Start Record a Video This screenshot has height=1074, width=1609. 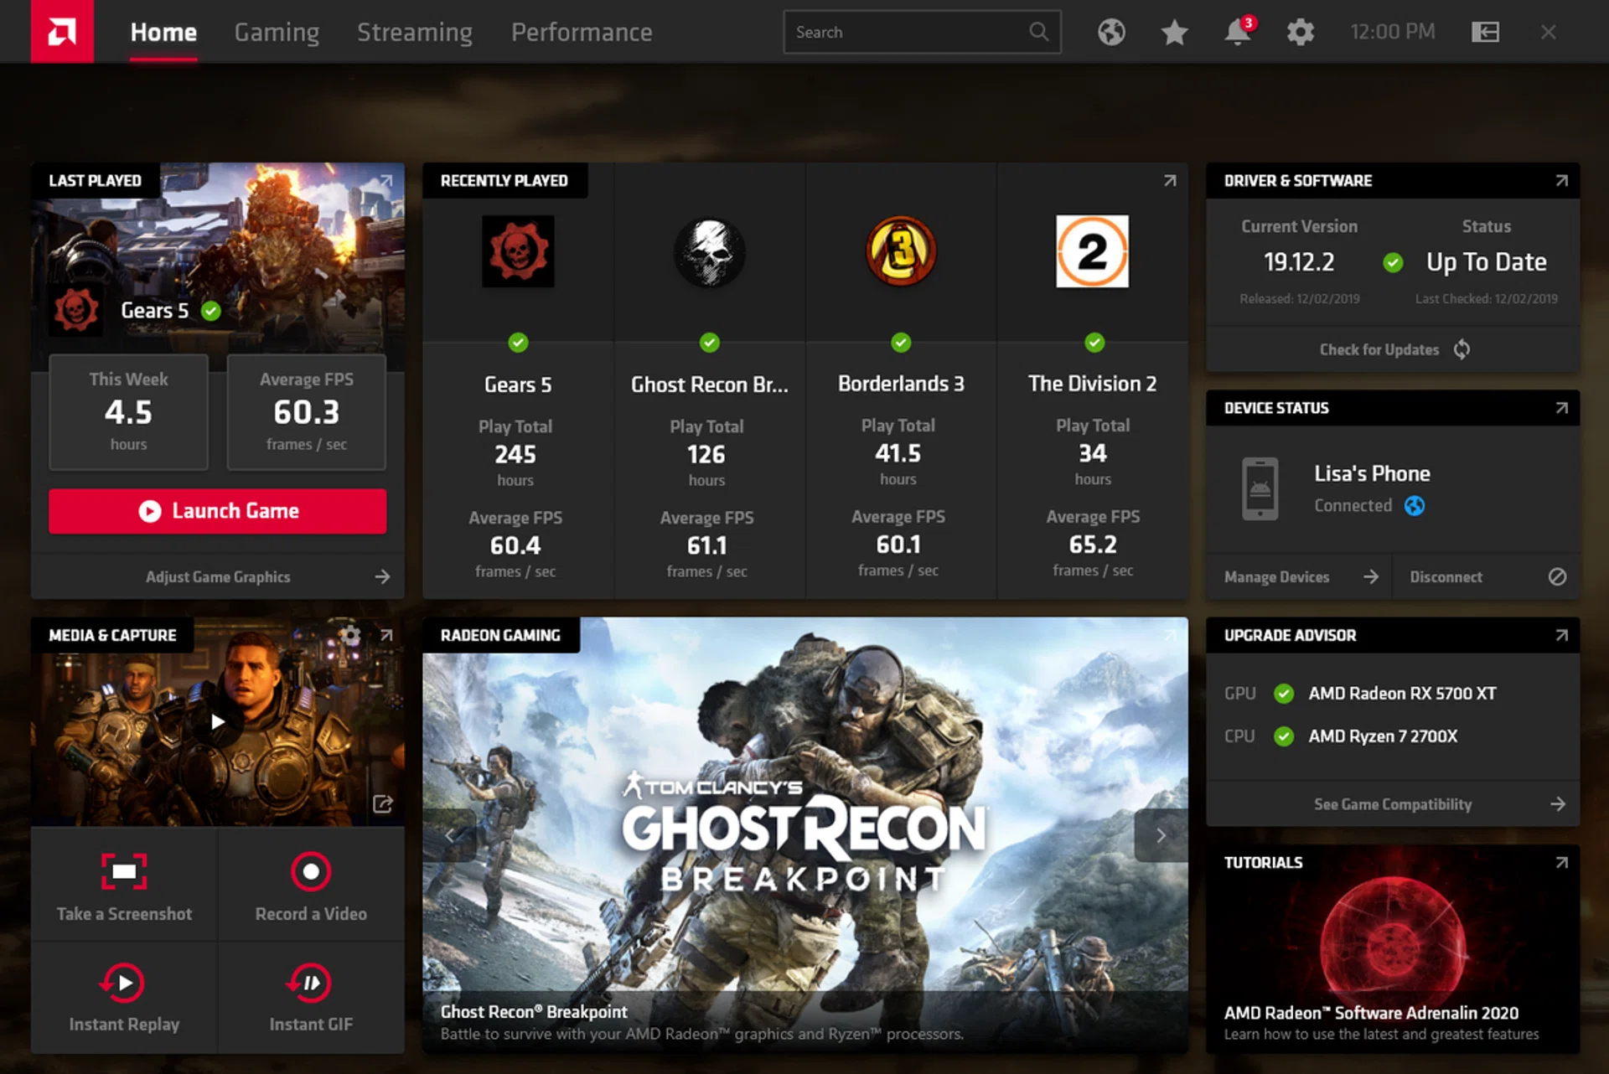[311, 871]
